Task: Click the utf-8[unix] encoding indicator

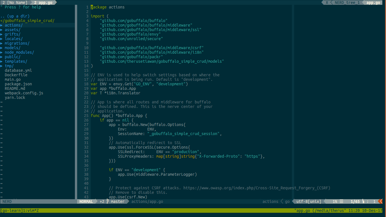Action: pos(309,201)
